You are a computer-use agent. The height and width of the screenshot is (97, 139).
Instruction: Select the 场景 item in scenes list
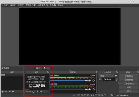pyautogui.click(x=12, y=75)
